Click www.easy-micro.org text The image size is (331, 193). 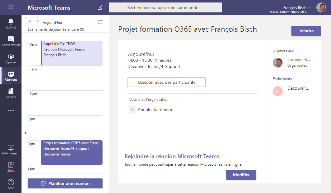(288, 11)
